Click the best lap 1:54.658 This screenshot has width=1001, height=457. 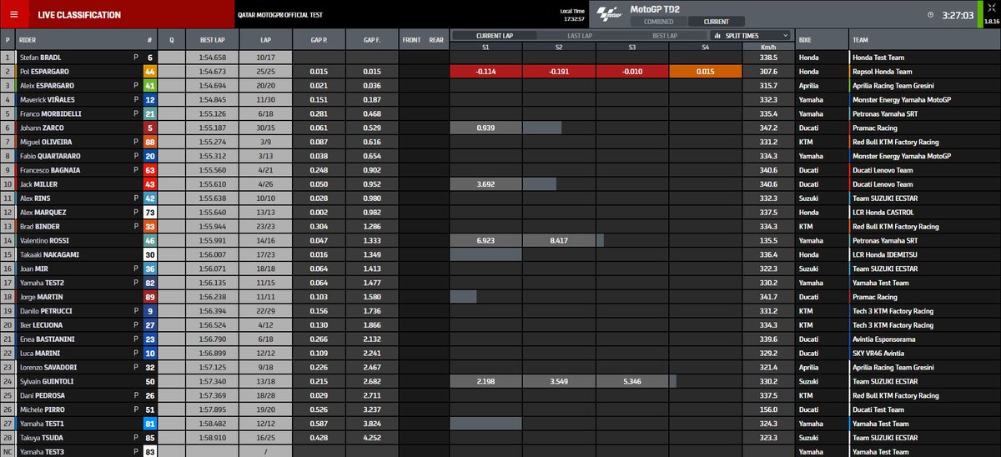pos(213,58)
